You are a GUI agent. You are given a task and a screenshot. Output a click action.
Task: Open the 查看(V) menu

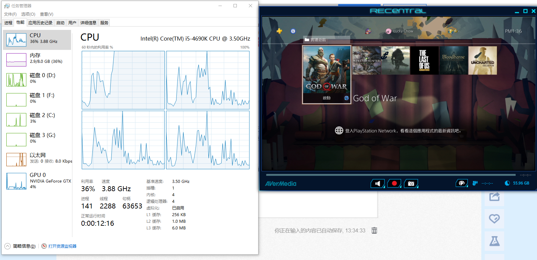[47, 14]
